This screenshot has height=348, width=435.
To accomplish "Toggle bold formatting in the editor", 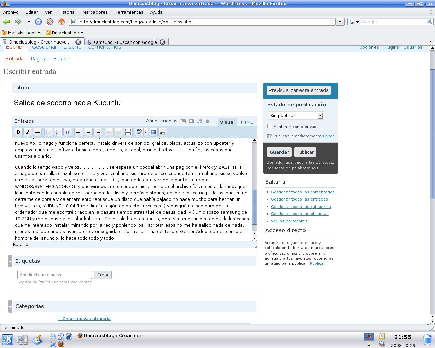I will [18, 132].
